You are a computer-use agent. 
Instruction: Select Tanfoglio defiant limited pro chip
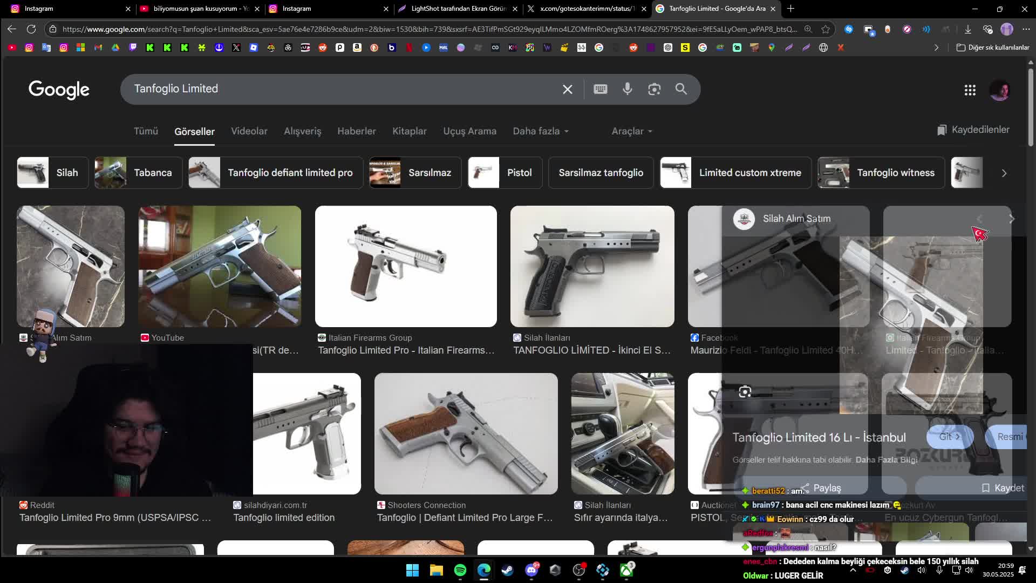tap(275, 173)
